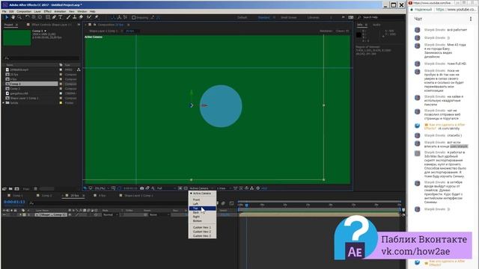Click the new composition icon in Project panel
The height and width of the screenshot is (269, 479).
[x=16, y=189]
